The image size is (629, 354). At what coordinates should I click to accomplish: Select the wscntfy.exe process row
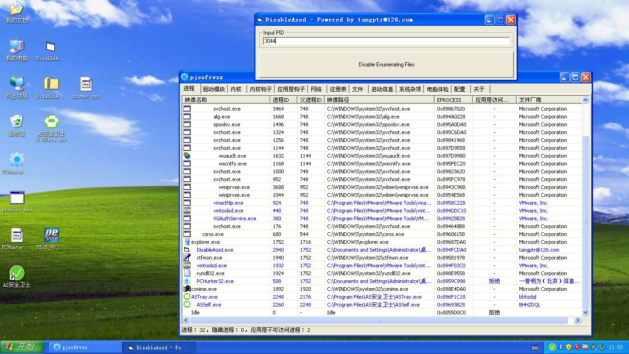(x=382, y=164)
